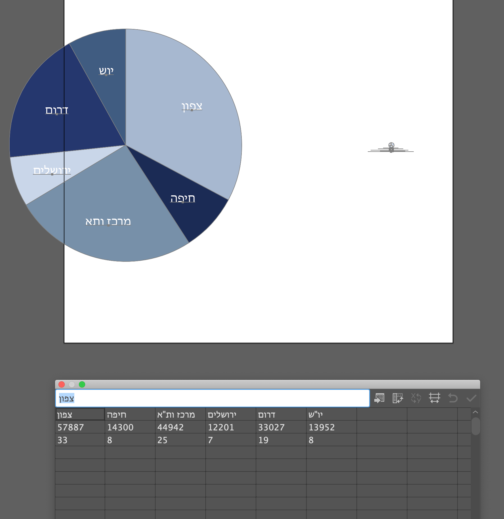Select the חיפה column header cell
This screenshot has height=519, width=504.
pyautogui.click(x=130, y=415)
